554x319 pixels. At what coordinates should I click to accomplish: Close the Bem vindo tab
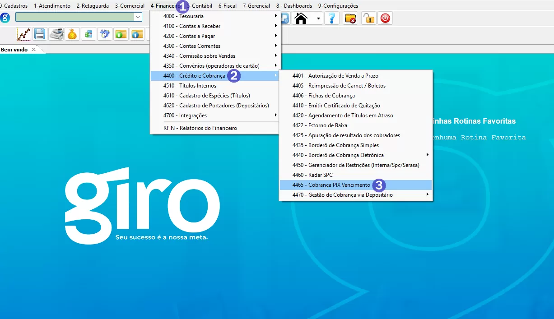tap(33, 50)
